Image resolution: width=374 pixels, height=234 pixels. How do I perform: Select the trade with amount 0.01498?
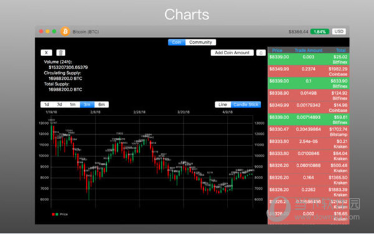pyautogui.click(x=309, y=95)
